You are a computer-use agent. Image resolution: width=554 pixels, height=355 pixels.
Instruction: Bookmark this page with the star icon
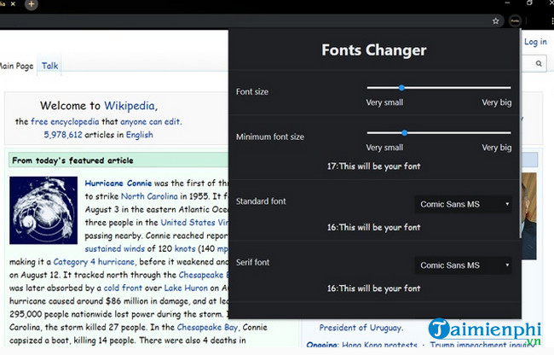coord(495,21)
